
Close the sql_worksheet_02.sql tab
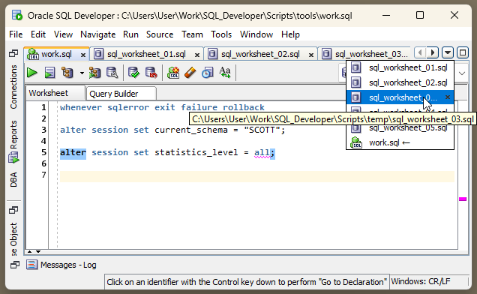click(311, 55)
